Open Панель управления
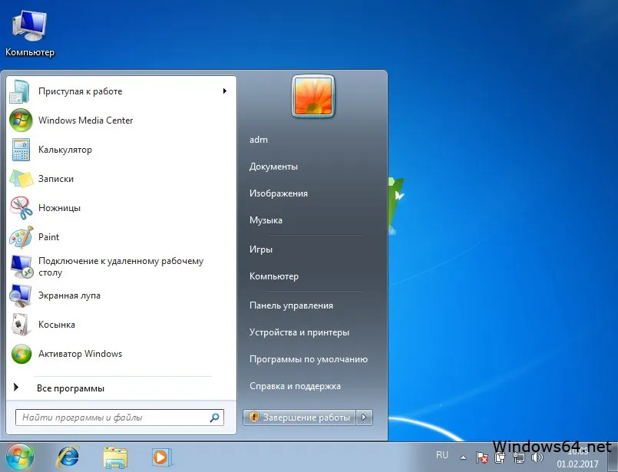Screen dimensions: 618x472 (x=291, y=305)
